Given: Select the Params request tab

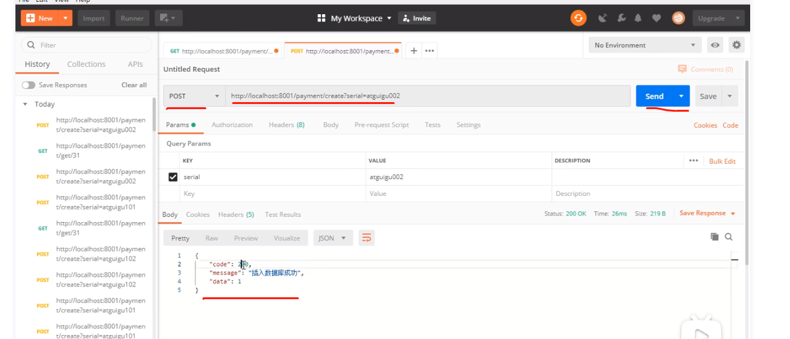Looking at the screenshot, I should tap(180, 125).
